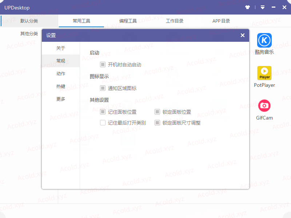Click the 其他设置 section heading

(99, 100)
